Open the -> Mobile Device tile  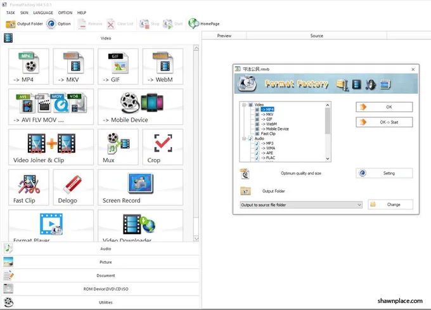(141, 107)
